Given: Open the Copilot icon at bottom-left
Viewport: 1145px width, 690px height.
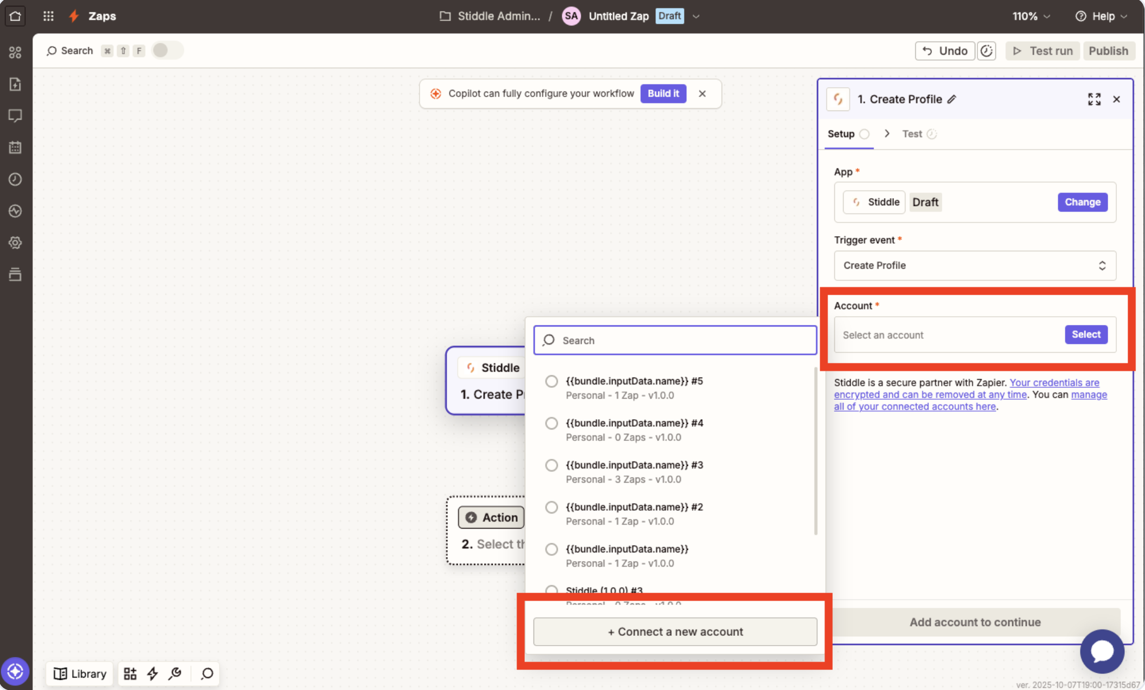Looking at the screenshot, I should click(15, 672).
